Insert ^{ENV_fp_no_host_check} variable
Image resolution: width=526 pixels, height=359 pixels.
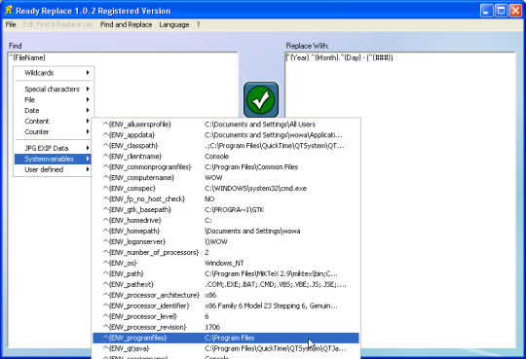click(226, 199)
